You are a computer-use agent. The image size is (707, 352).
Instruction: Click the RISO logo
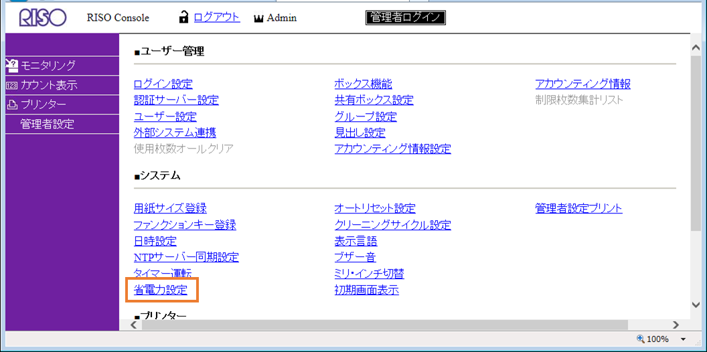[x=43, y=17]
